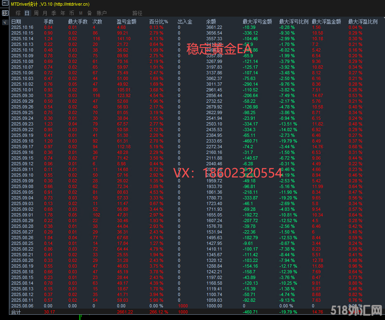Select the grid tool icon in left sidebar
Viewport: 385px width, 320px height.
coord(4,13)
